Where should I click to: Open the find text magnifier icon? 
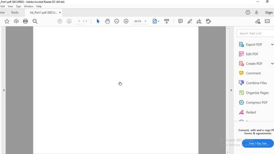(x=35, y=21)
